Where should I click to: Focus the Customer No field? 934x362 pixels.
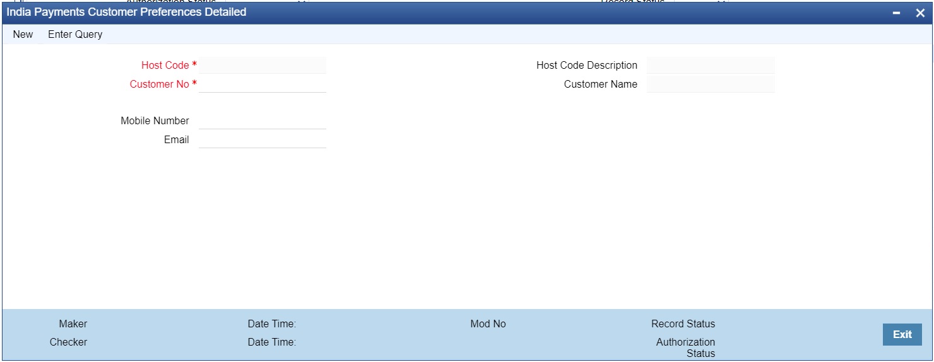tap(263, 84)
